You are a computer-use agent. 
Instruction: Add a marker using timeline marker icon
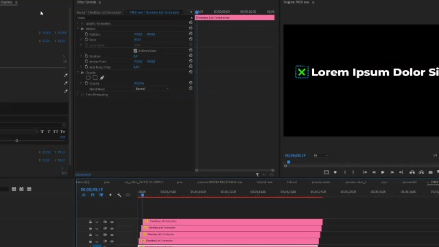[x=110, y=195]
